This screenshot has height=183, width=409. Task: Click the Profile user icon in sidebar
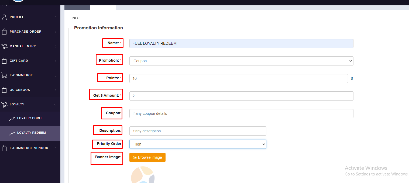pyautogui.click(x=4, y=17)
